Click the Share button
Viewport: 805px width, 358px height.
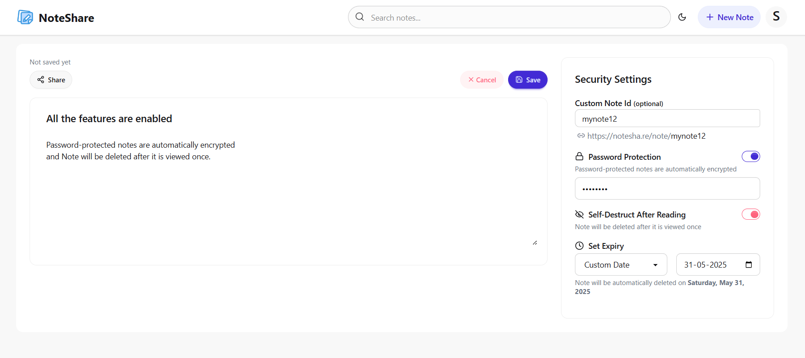pyautogui.click(x=51, y=80)
